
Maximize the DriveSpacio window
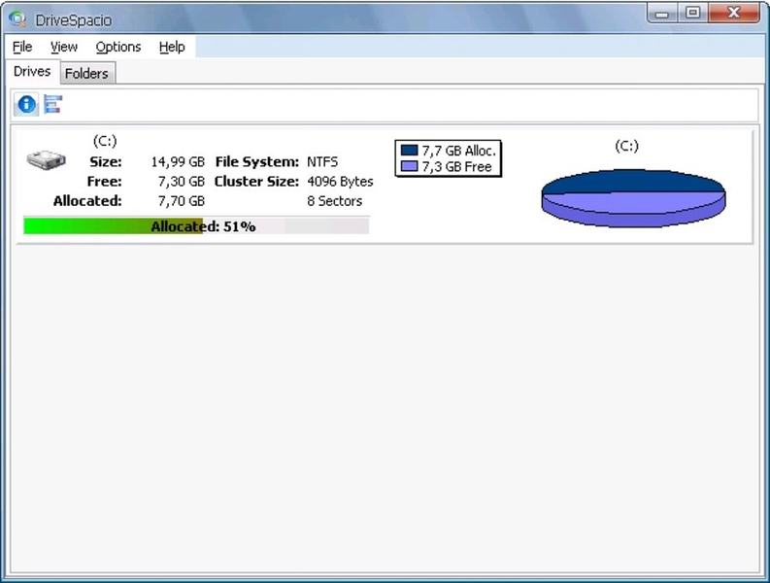click(693, 13)
